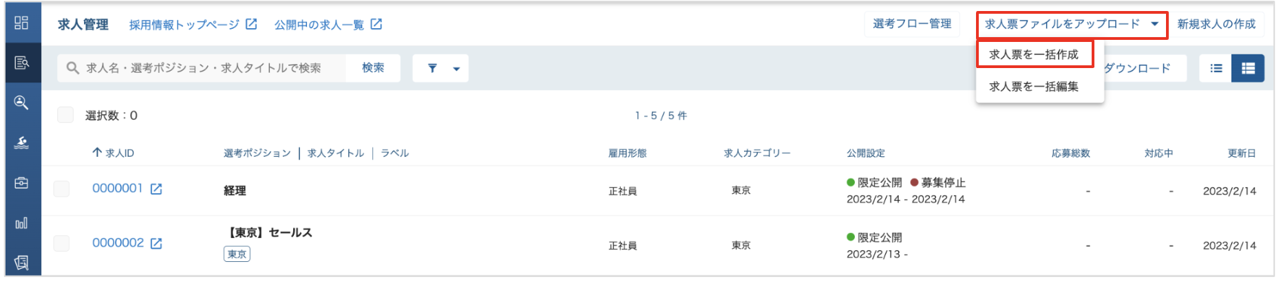
Task: Switch to the compact list view icon
Action: pos(1216,68)
